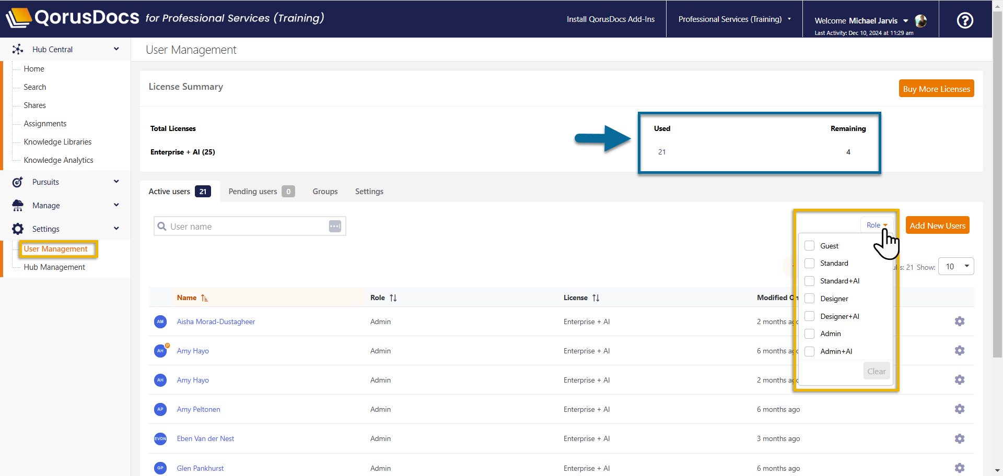Click Clear button in Role filter
1003x476 pixels.
point(877,372)
